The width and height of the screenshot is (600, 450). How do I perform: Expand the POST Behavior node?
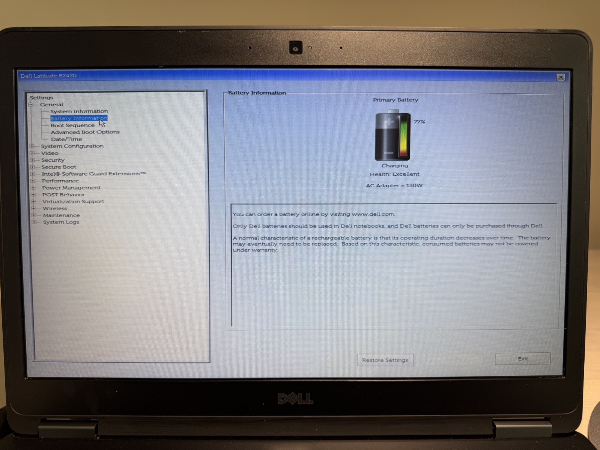[x=33, y=195]
